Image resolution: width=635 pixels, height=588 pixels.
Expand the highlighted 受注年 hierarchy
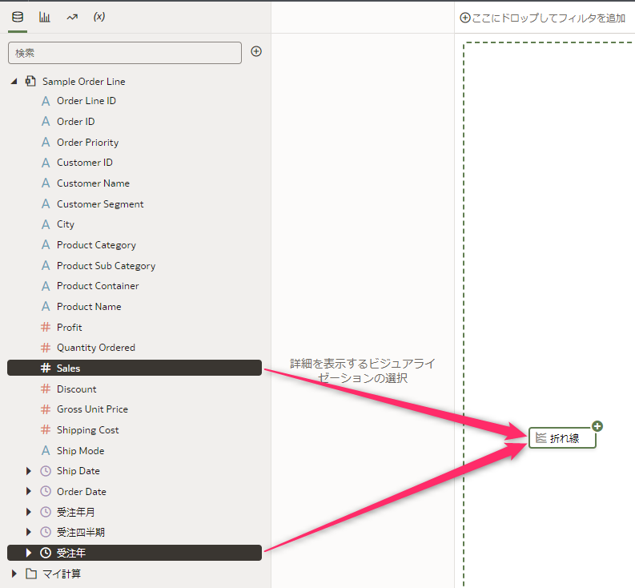pos(28,553)
